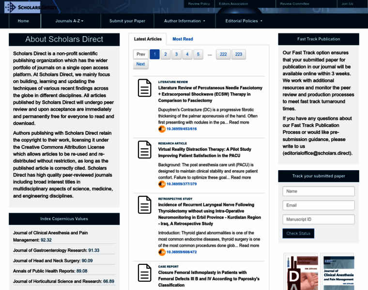Go to page 4 of articles
The width and height of the screenshot is (368, 290).
(187, 54)
